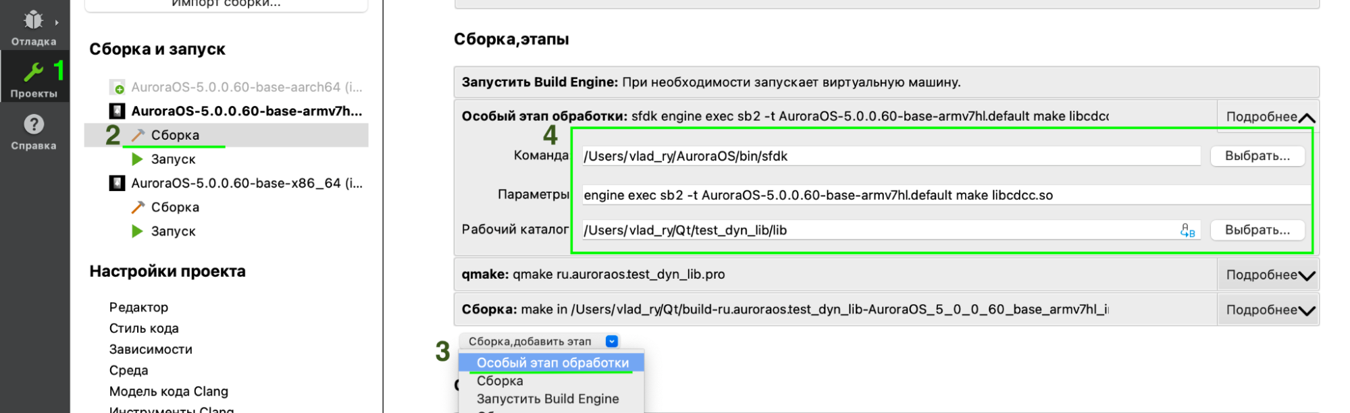Expand Подробнее for the Сборка make step
1350x413 pixels.
1269,310
